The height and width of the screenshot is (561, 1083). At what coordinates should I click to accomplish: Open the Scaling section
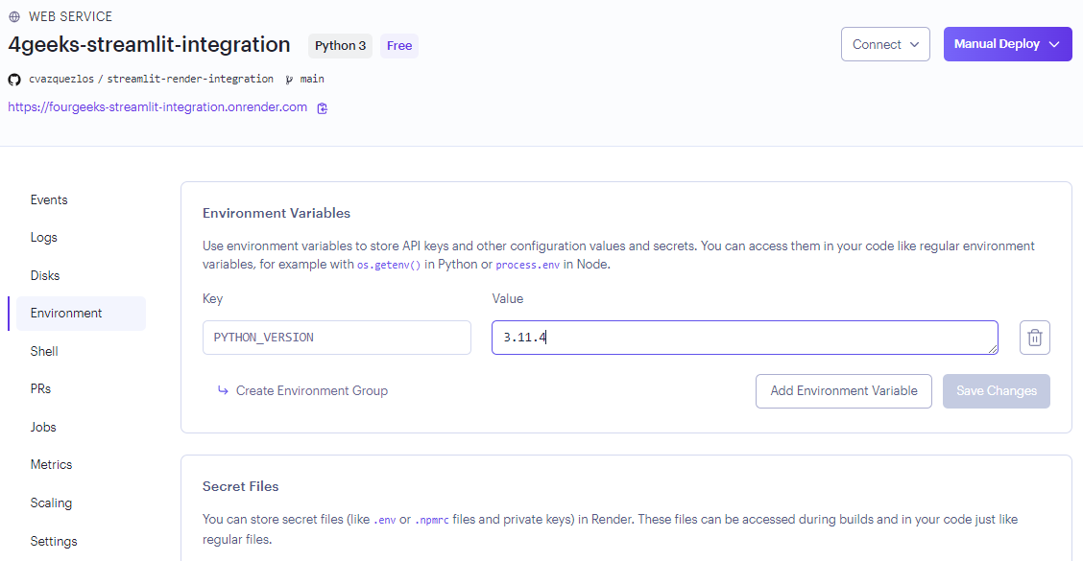51,503
